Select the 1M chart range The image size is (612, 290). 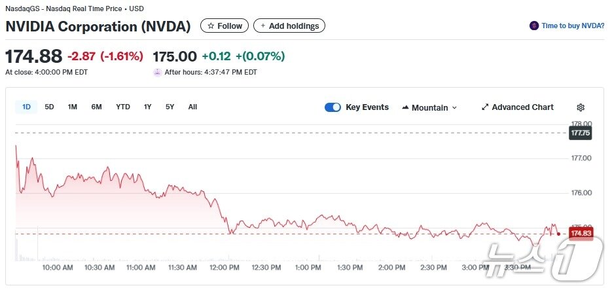pyautogui.click(x=73, y=107)
